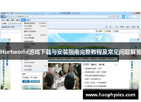The height and width of the screenshot is (102, 141).
Task: Open the recent pages dropdown beside navigation arrows
Action: 6,17
